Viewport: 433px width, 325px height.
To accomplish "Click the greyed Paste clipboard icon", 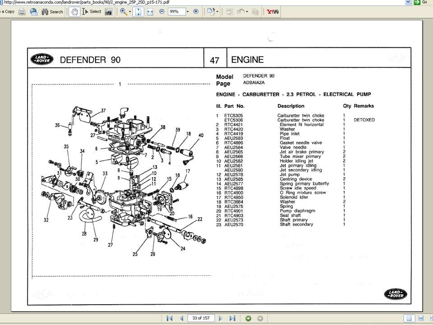I will 256,12.
